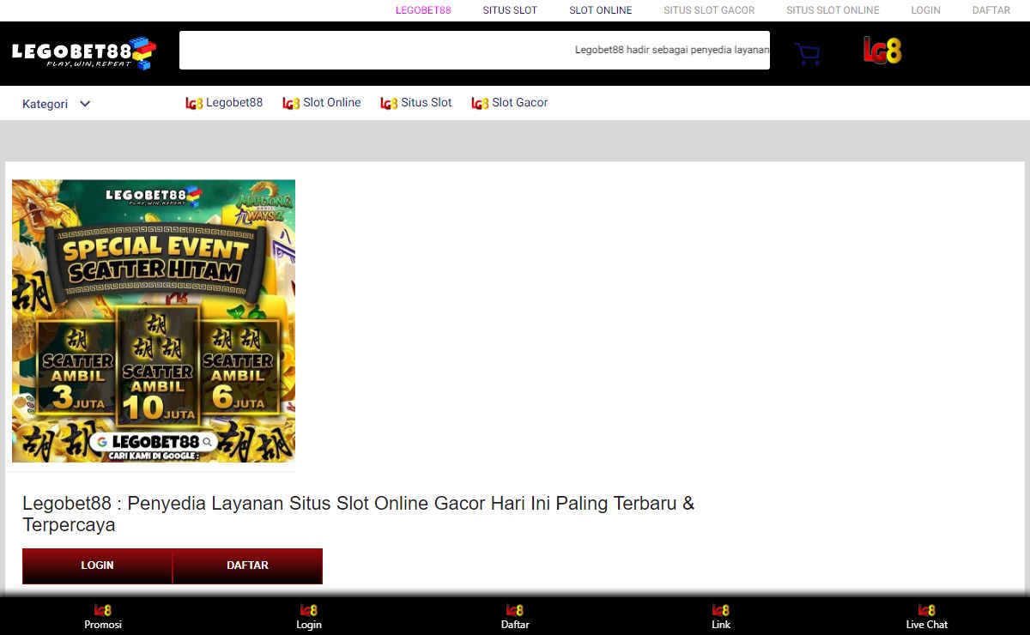The width and height of the screenshot is (1030, 635).
Task: Click the Daftar icon in bottom bar
Action: click(x=515, y=610)
